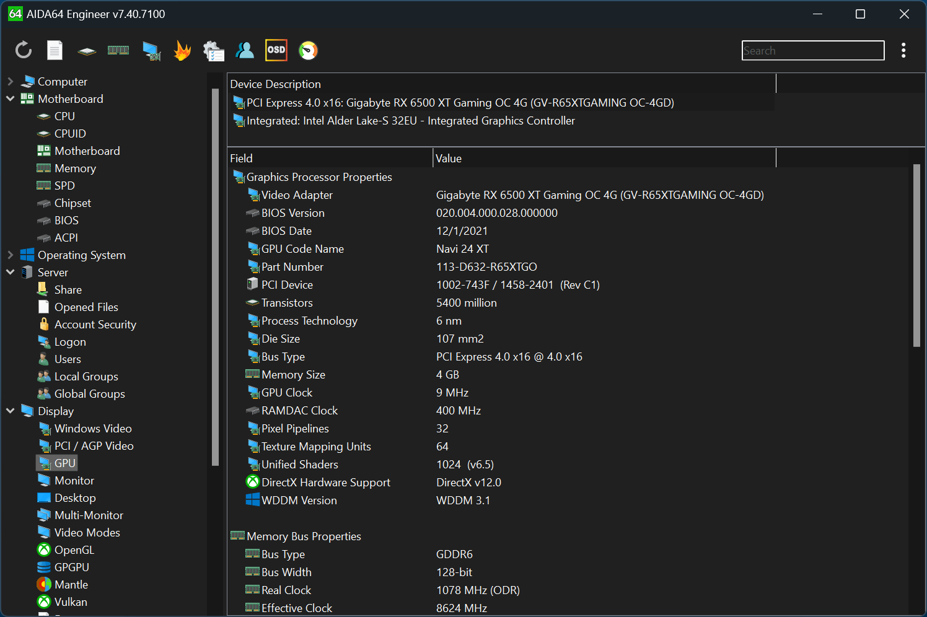Collapse the Motherboard tree node
The image size is (927, 617).
coord(10,98)
